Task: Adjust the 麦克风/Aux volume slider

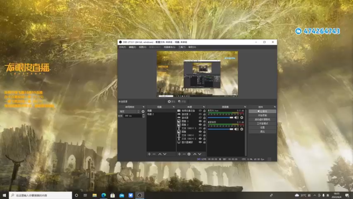Action: [220, 118]
